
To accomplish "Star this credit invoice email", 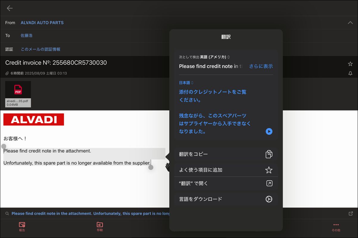I will click(x=350, y=64).
